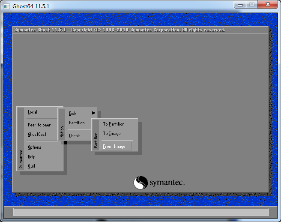Viewport: 281px width, 222px height.
Task: Click the vertical Partition submenu label
Action: [x=96, y=140]
